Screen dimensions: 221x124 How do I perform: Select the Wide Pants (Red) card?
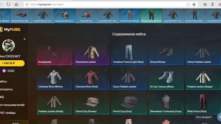click(x=203, y=104)
